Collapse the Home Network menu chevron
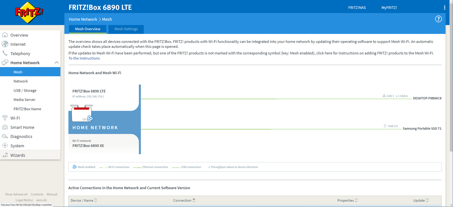Image resolution: width=453 pixels, height=207 pixels. [x=57, y=63]
